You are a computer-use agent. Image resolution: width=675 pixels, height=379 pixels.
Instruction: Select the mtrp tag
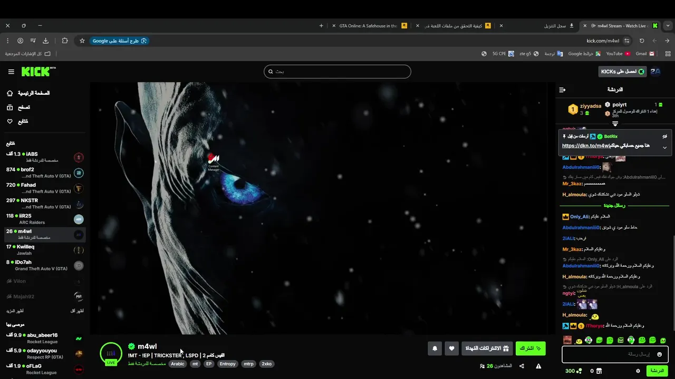tap(248, 364)
